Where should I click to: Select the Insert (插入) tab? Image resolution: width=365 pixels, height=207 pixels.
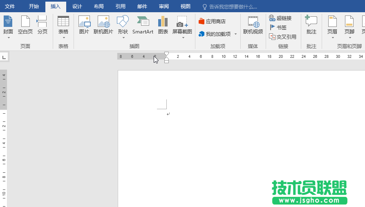[56, 7]
